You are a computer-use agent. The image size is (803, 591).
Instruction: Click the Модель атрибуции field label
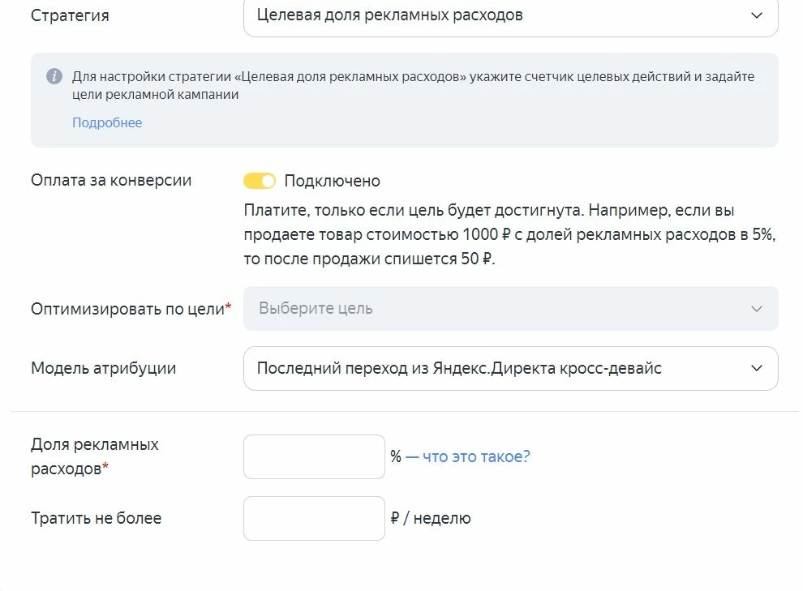coord(104,368)
